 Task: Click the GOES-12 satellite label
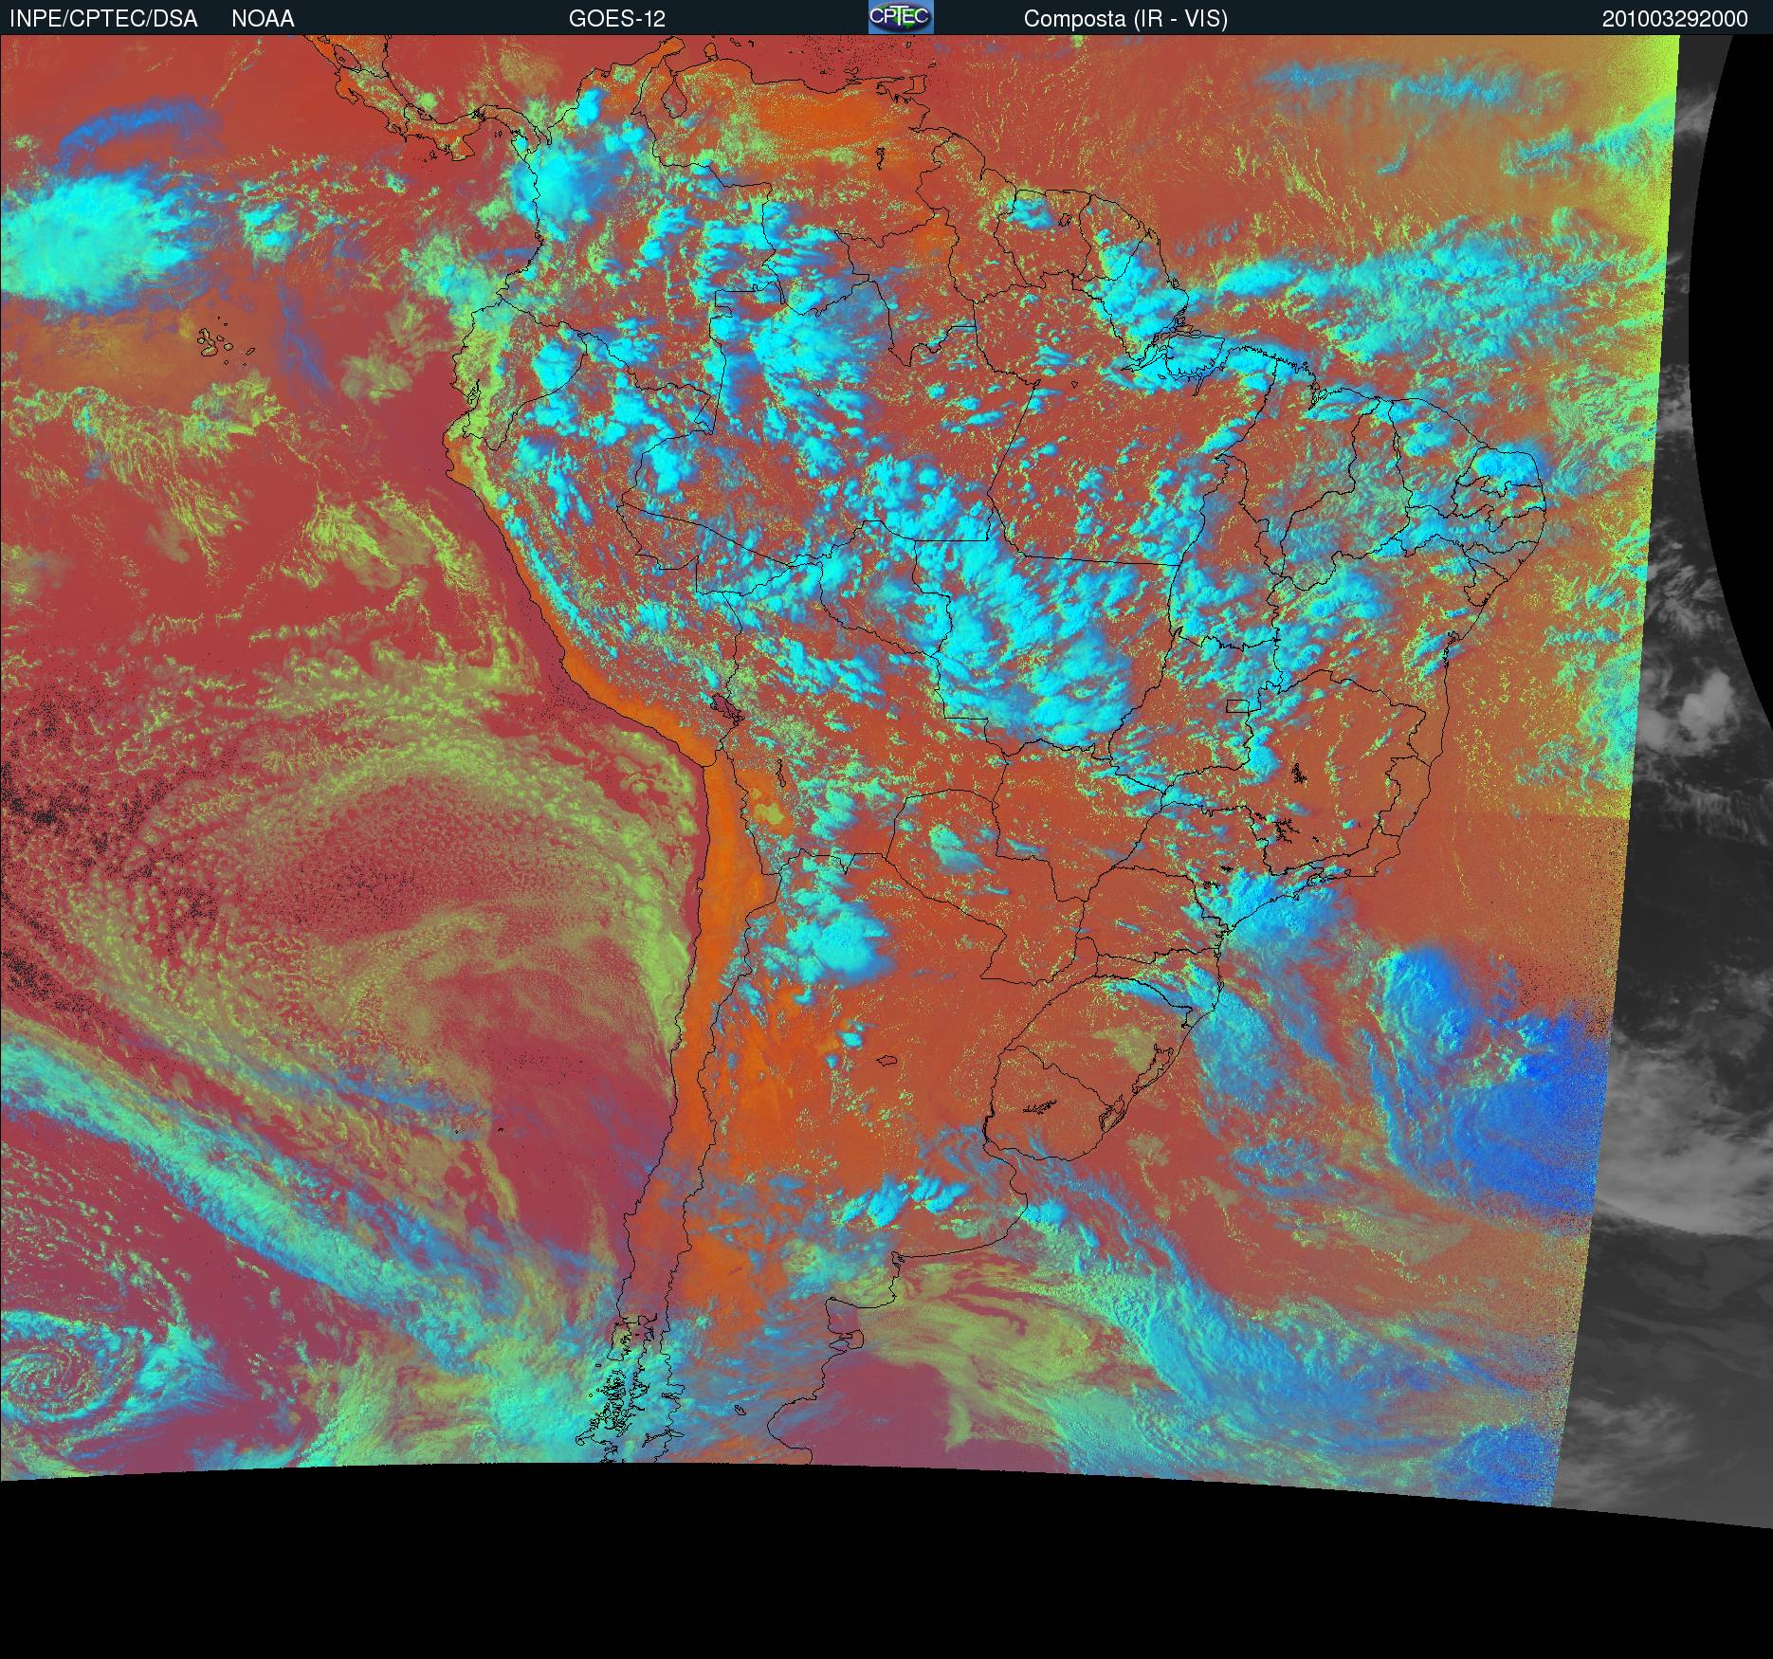[x=617, y=19]
